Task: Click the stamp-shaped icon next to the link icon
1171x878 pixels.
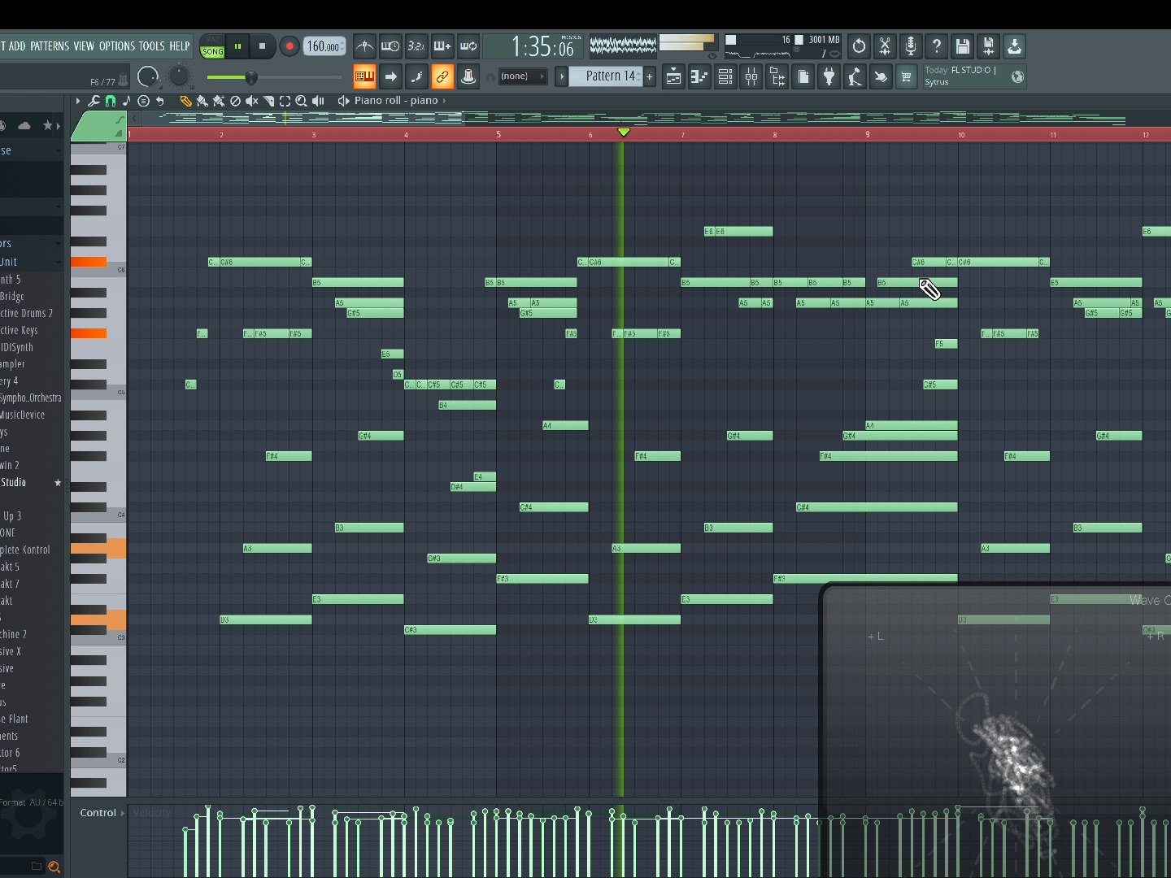Action: (x=468, y=76)
